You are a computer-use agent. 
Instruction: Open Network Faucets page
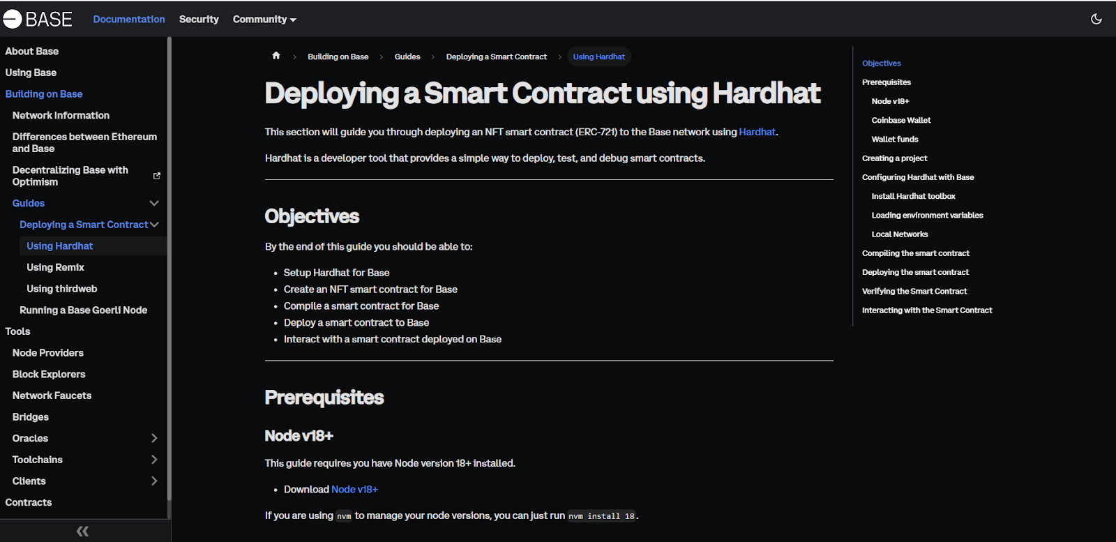[x=52, y=396]
